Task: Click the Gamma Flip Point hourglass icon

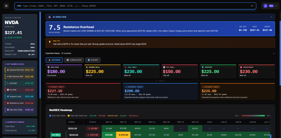Action: pyautogui.click(x=7, y=70)
